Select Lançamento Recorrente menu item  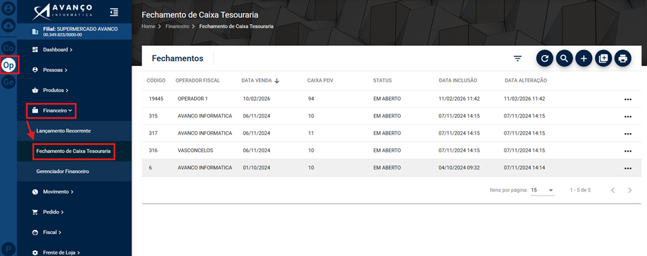[x=63, y=131]
